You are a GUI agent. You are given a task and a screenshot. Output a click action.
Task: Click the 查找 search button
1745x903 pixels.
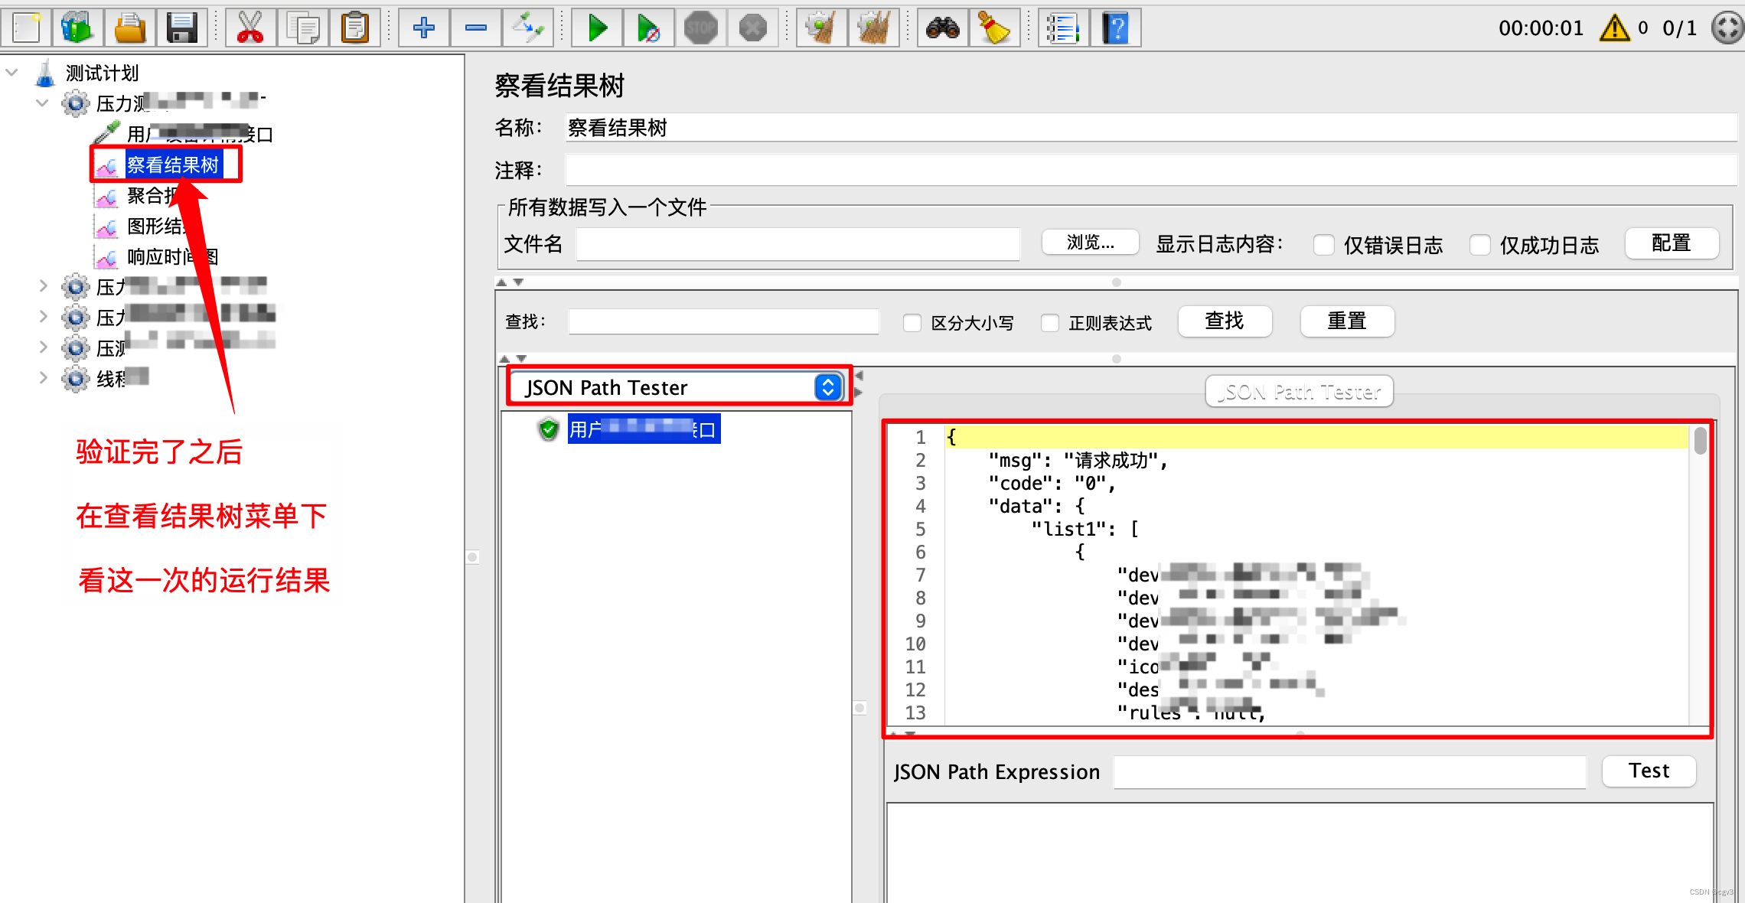(1225, 321)
